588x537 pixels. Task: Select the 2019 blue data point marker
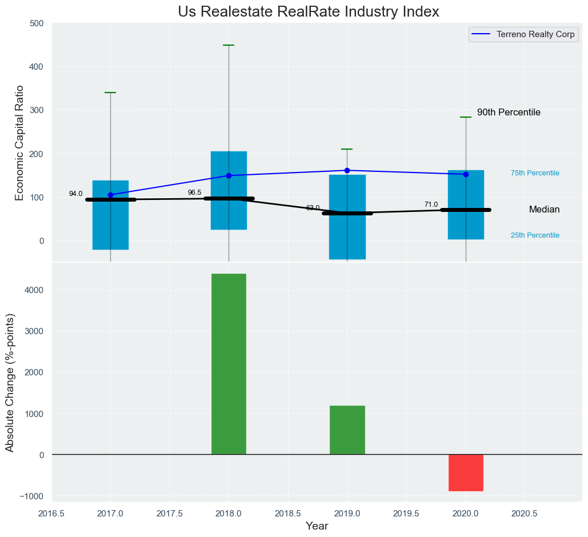click(x=347, y=170)
